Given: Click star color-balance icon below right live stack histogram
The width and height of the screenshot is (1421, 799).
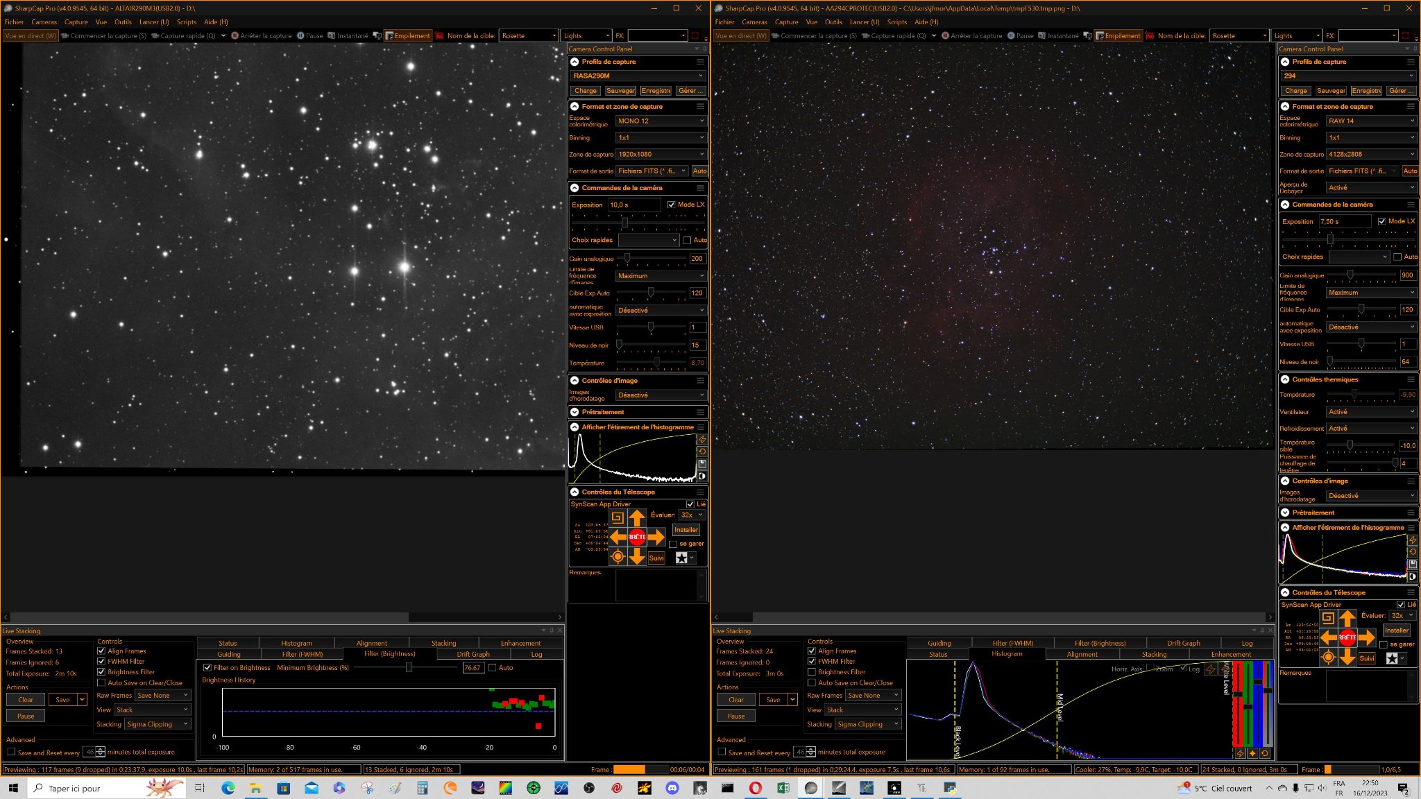Looking at the screenshot, I should tap(1252, 753).
